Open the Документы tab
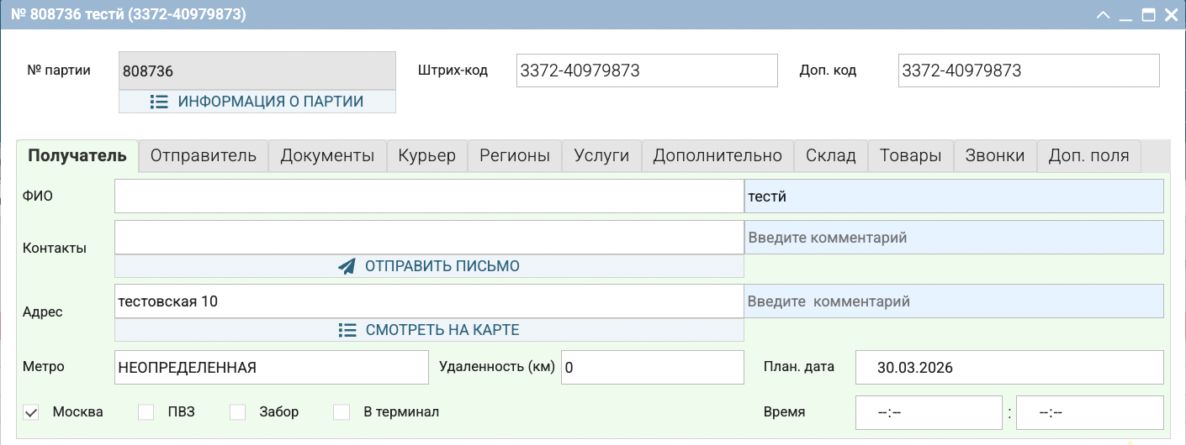The height and width of the screenshot is (445, 1186). [x=327, y=156]
